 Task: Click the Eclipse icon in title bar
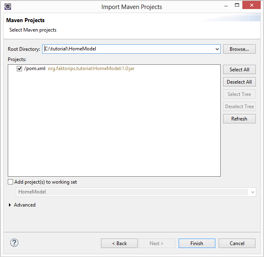[x=7, y=7]
